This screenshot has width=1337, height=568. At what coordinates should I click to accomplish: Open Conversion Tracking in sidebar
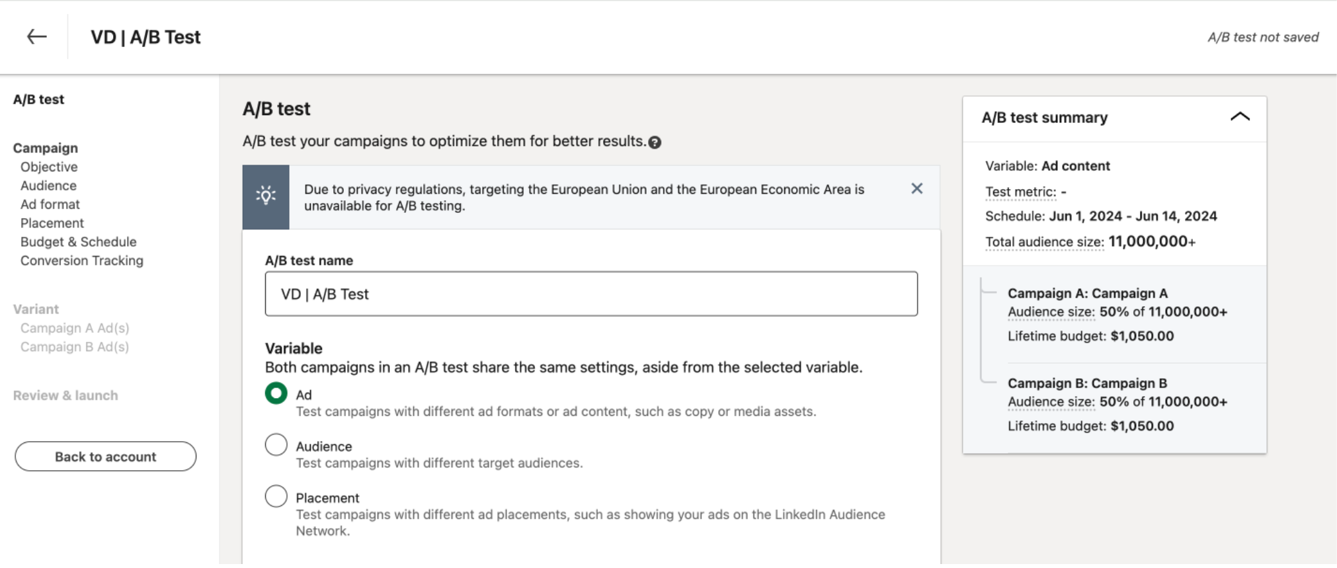(82, 261)
